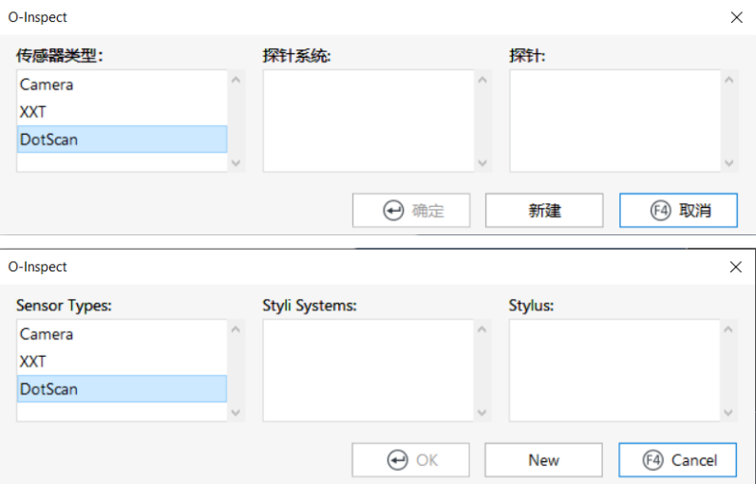
Task: Close the English O-Inspect dialog
Action: click(x=736, y=267)
